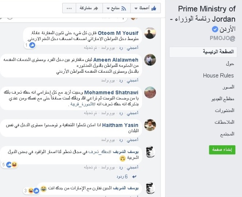242x197 pixels.
Task: Open the three-dots more options menu
Action: tap(69, 8)
